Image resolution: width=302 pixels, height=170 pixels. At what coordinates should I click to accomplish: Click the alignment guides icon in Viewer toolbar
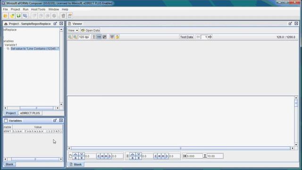[112, 37]
